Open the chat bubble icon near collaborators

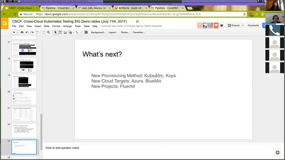tap(222, 26)
